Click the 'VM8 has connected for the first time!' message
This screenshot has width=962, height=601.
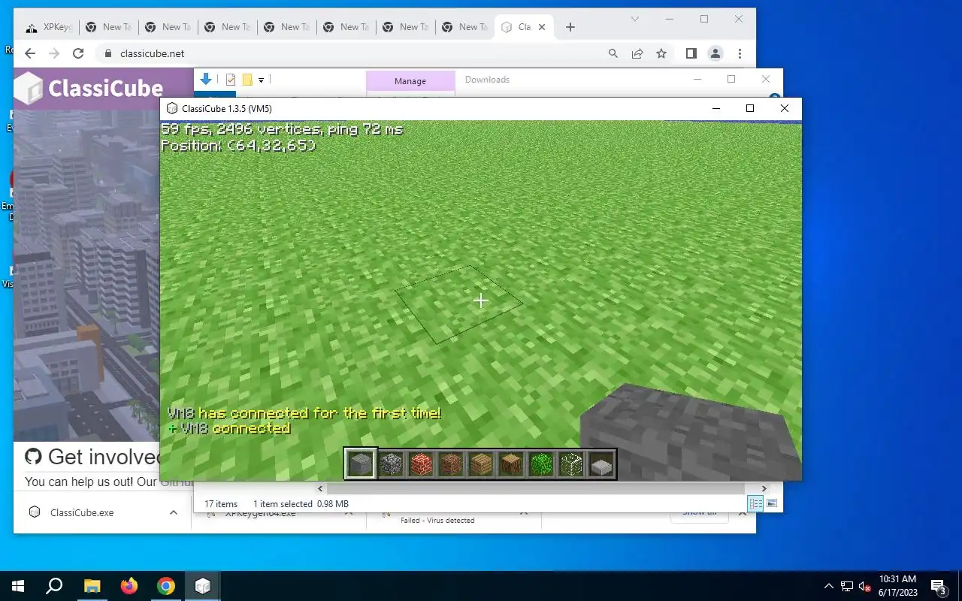(x=304, y=413)
